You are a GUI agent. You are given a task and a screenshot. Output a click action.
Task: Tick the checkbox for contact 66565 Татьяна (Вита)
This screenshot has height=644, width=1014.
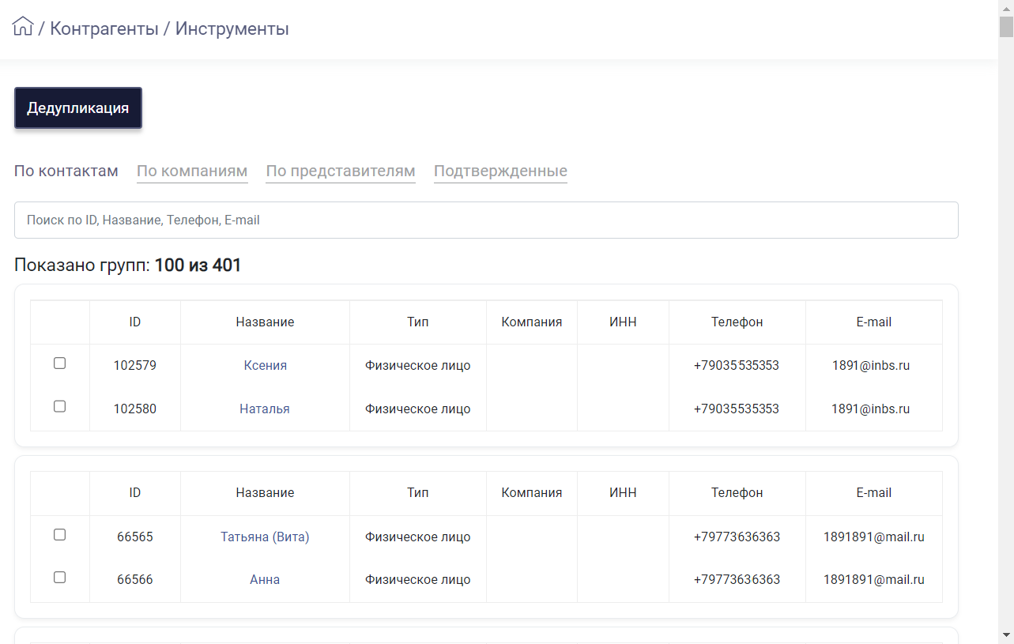pos(59,535)
